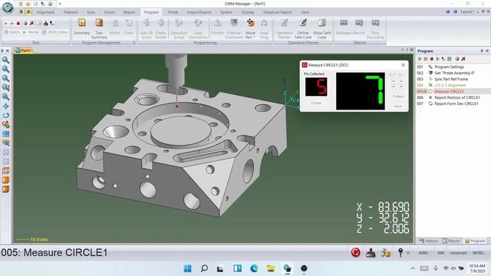Click the Batch run button
Viewport: 491px width, 276px height.
pyautogui.click(x=12, y=32)
